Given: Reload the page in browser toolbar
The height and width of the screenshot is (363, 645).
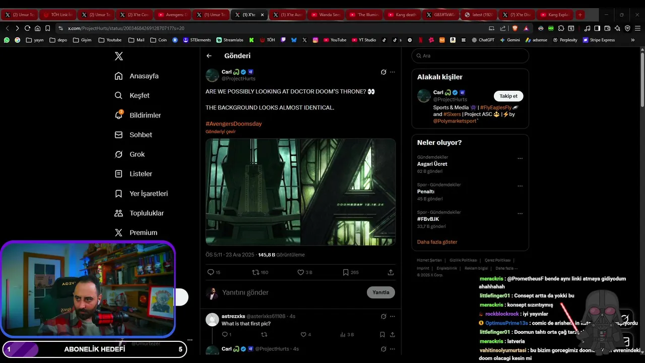Looking at the screenshot, I should click(27, 28).
